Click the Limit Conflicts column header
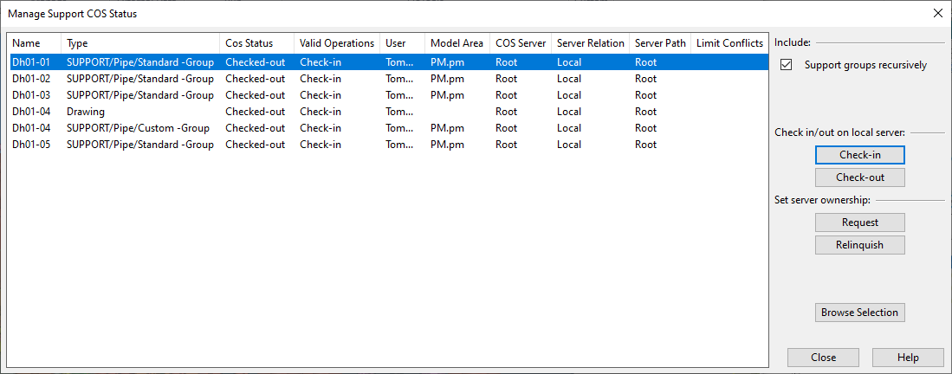Image resolution: width=952 pixels, height=374 pixels. click(729, 43)
